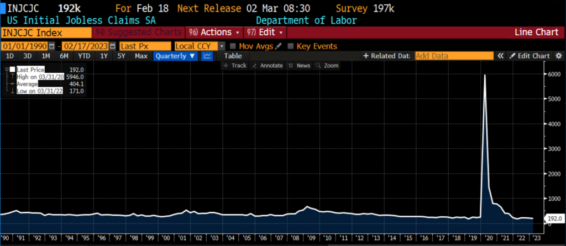The image size is (566, 246).
Task: Click the Add Data input field
Action: 453,56
